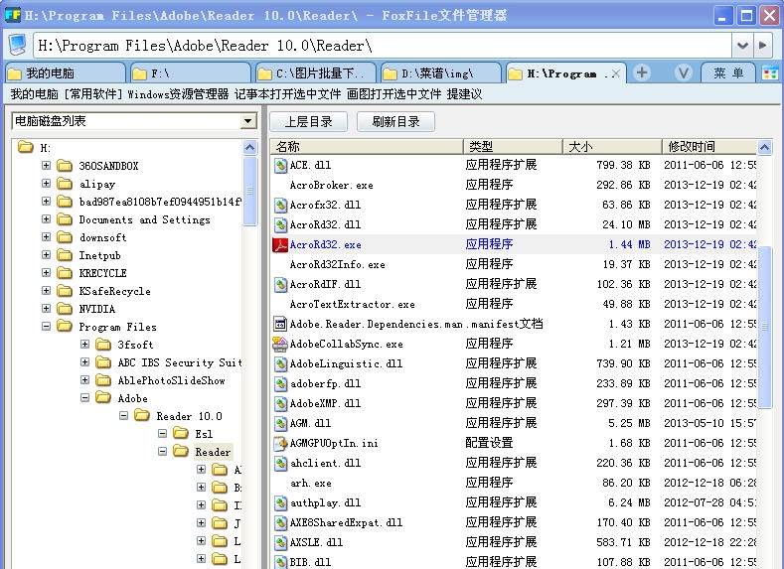The width and height of the screenshot is (784, 569).
Task: Switch to the D:\菜谱\img\ tab
Action: [x=440, y=73]
